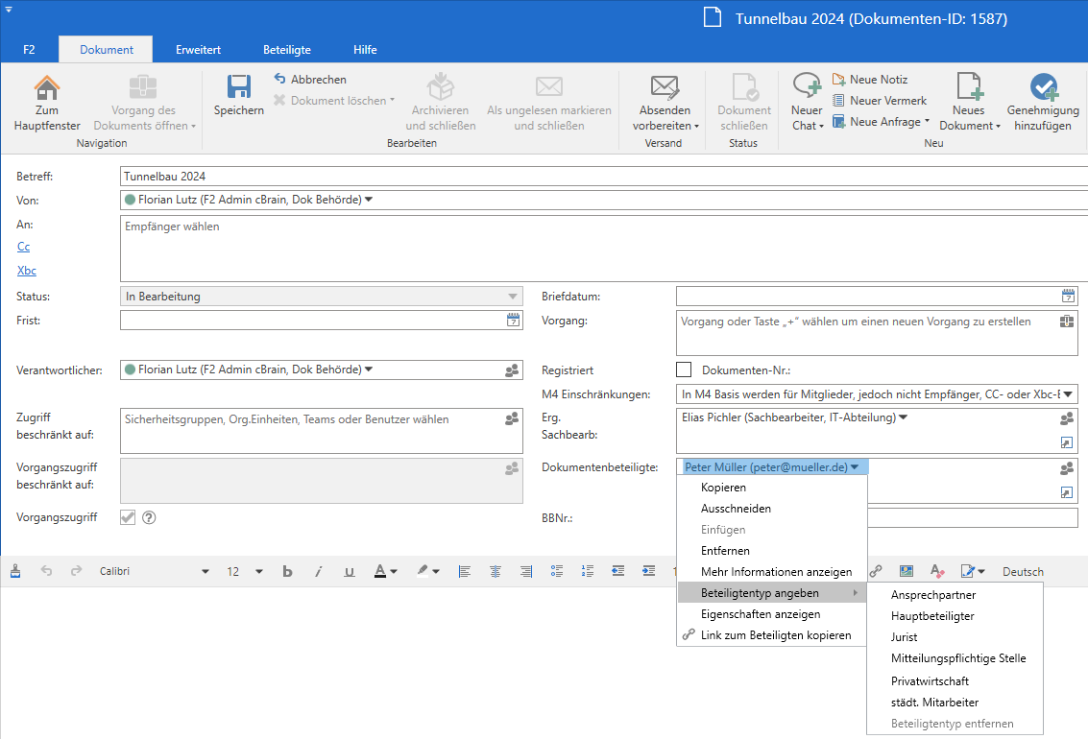Go to Zum Hauptfenster home icon
The height and width of the screenshot is (739, 1088).
(x=46, y=88)
